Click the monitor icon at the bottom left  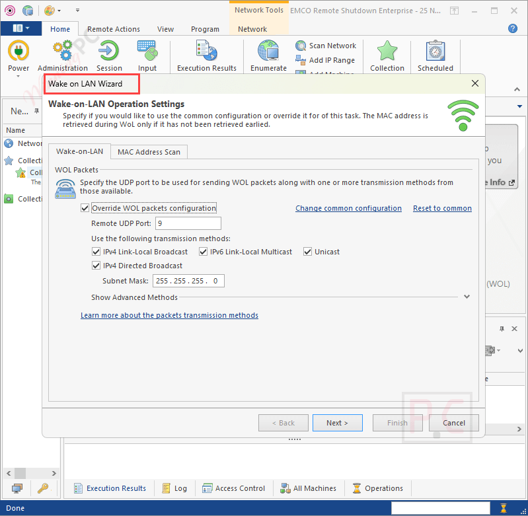tap(17, 488)
